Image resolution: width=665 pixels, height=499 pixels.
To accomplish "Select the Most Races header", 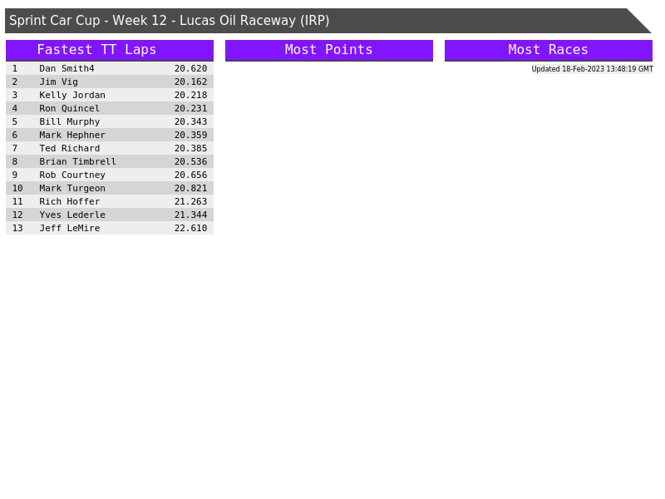I will click(x=548, y=50).
